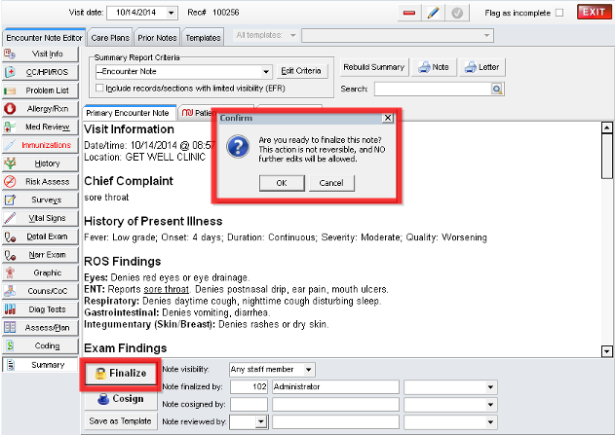The height and width of the screenshot is (435, 615).
Task: Toggle Flag as incomplete checkbox
Action: point(559,13)
